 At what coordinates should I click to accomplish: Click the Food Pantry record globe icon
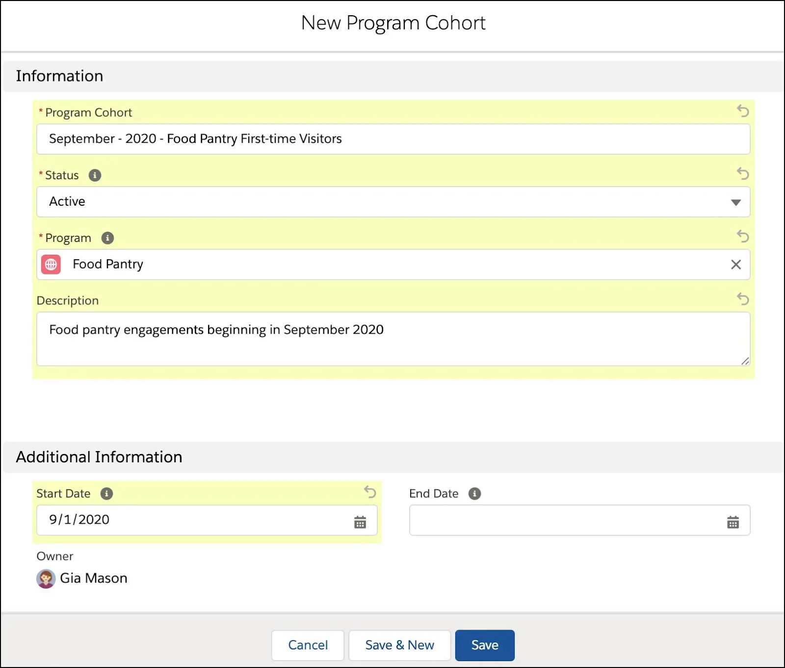point(51,265)
